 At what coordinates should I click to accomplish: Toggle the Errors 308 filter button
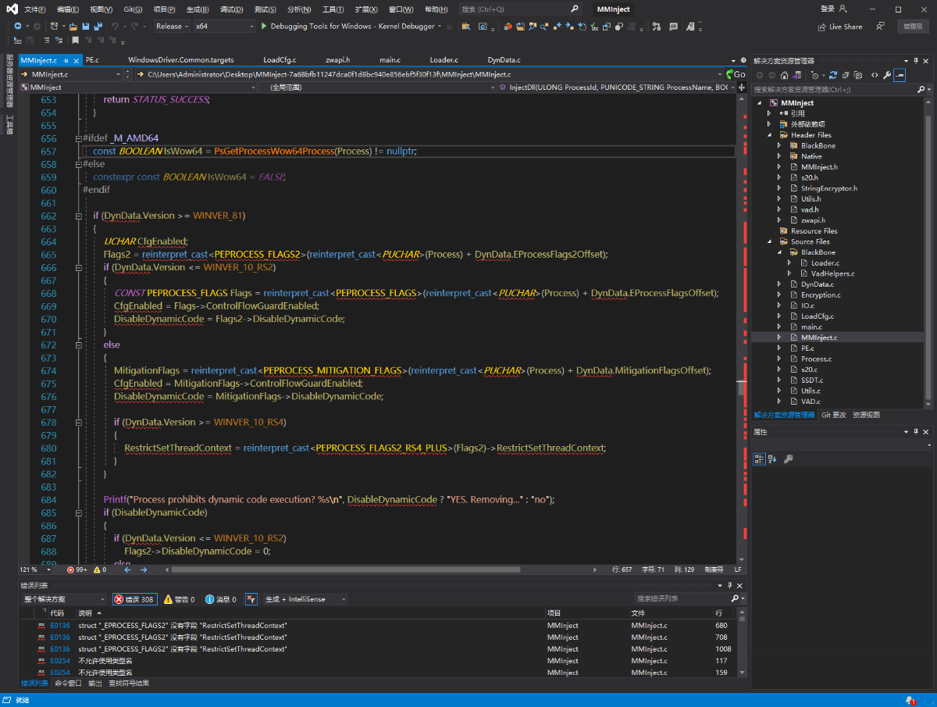pos(134,599)
